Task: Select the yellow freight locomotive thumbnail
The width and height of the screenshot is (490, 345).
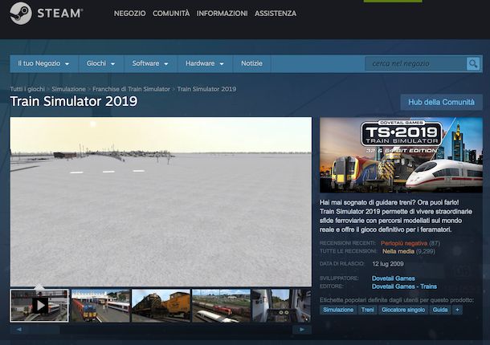Action: 161,306
